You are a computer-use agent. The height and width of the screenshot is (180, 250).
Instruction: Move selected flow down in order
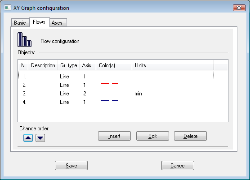click(40, 138)
